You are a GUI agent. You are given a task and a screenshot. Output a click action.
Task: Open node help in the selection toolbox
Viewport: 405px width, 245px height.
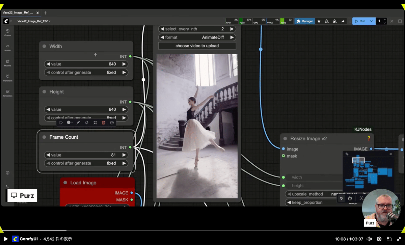(112, 123)
